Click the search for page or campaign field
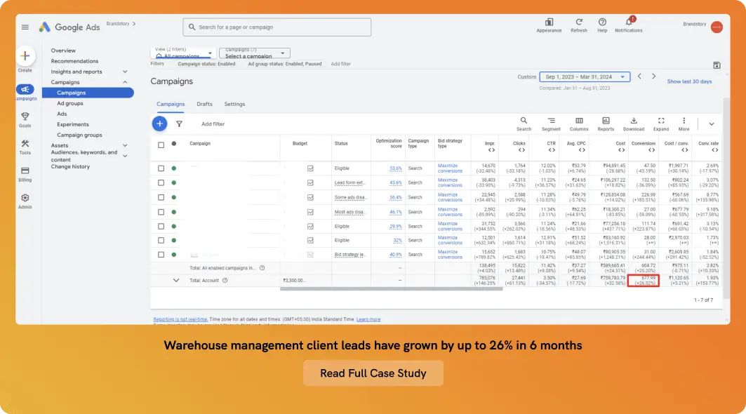The image size is (746, 414). pos(277,27)
